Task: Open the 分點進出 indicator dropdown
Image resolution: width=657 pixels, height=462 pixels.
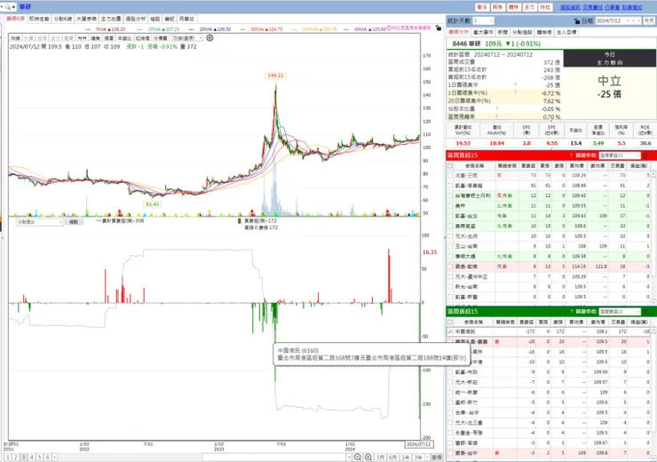Action: click(39, 222)
